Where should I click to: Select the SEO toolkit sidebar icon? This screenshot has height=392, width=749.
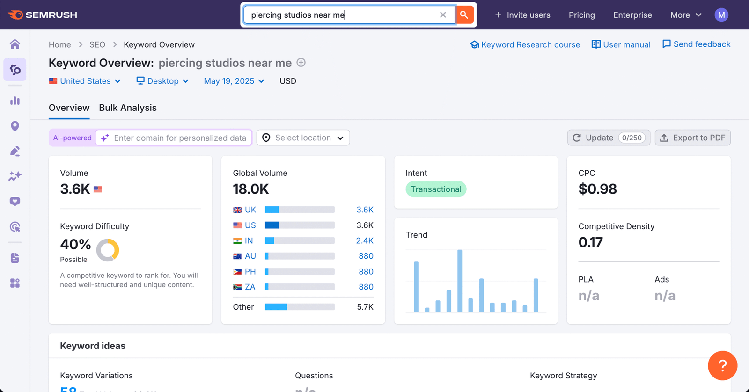pyautogui.click(x=15, y=70)
